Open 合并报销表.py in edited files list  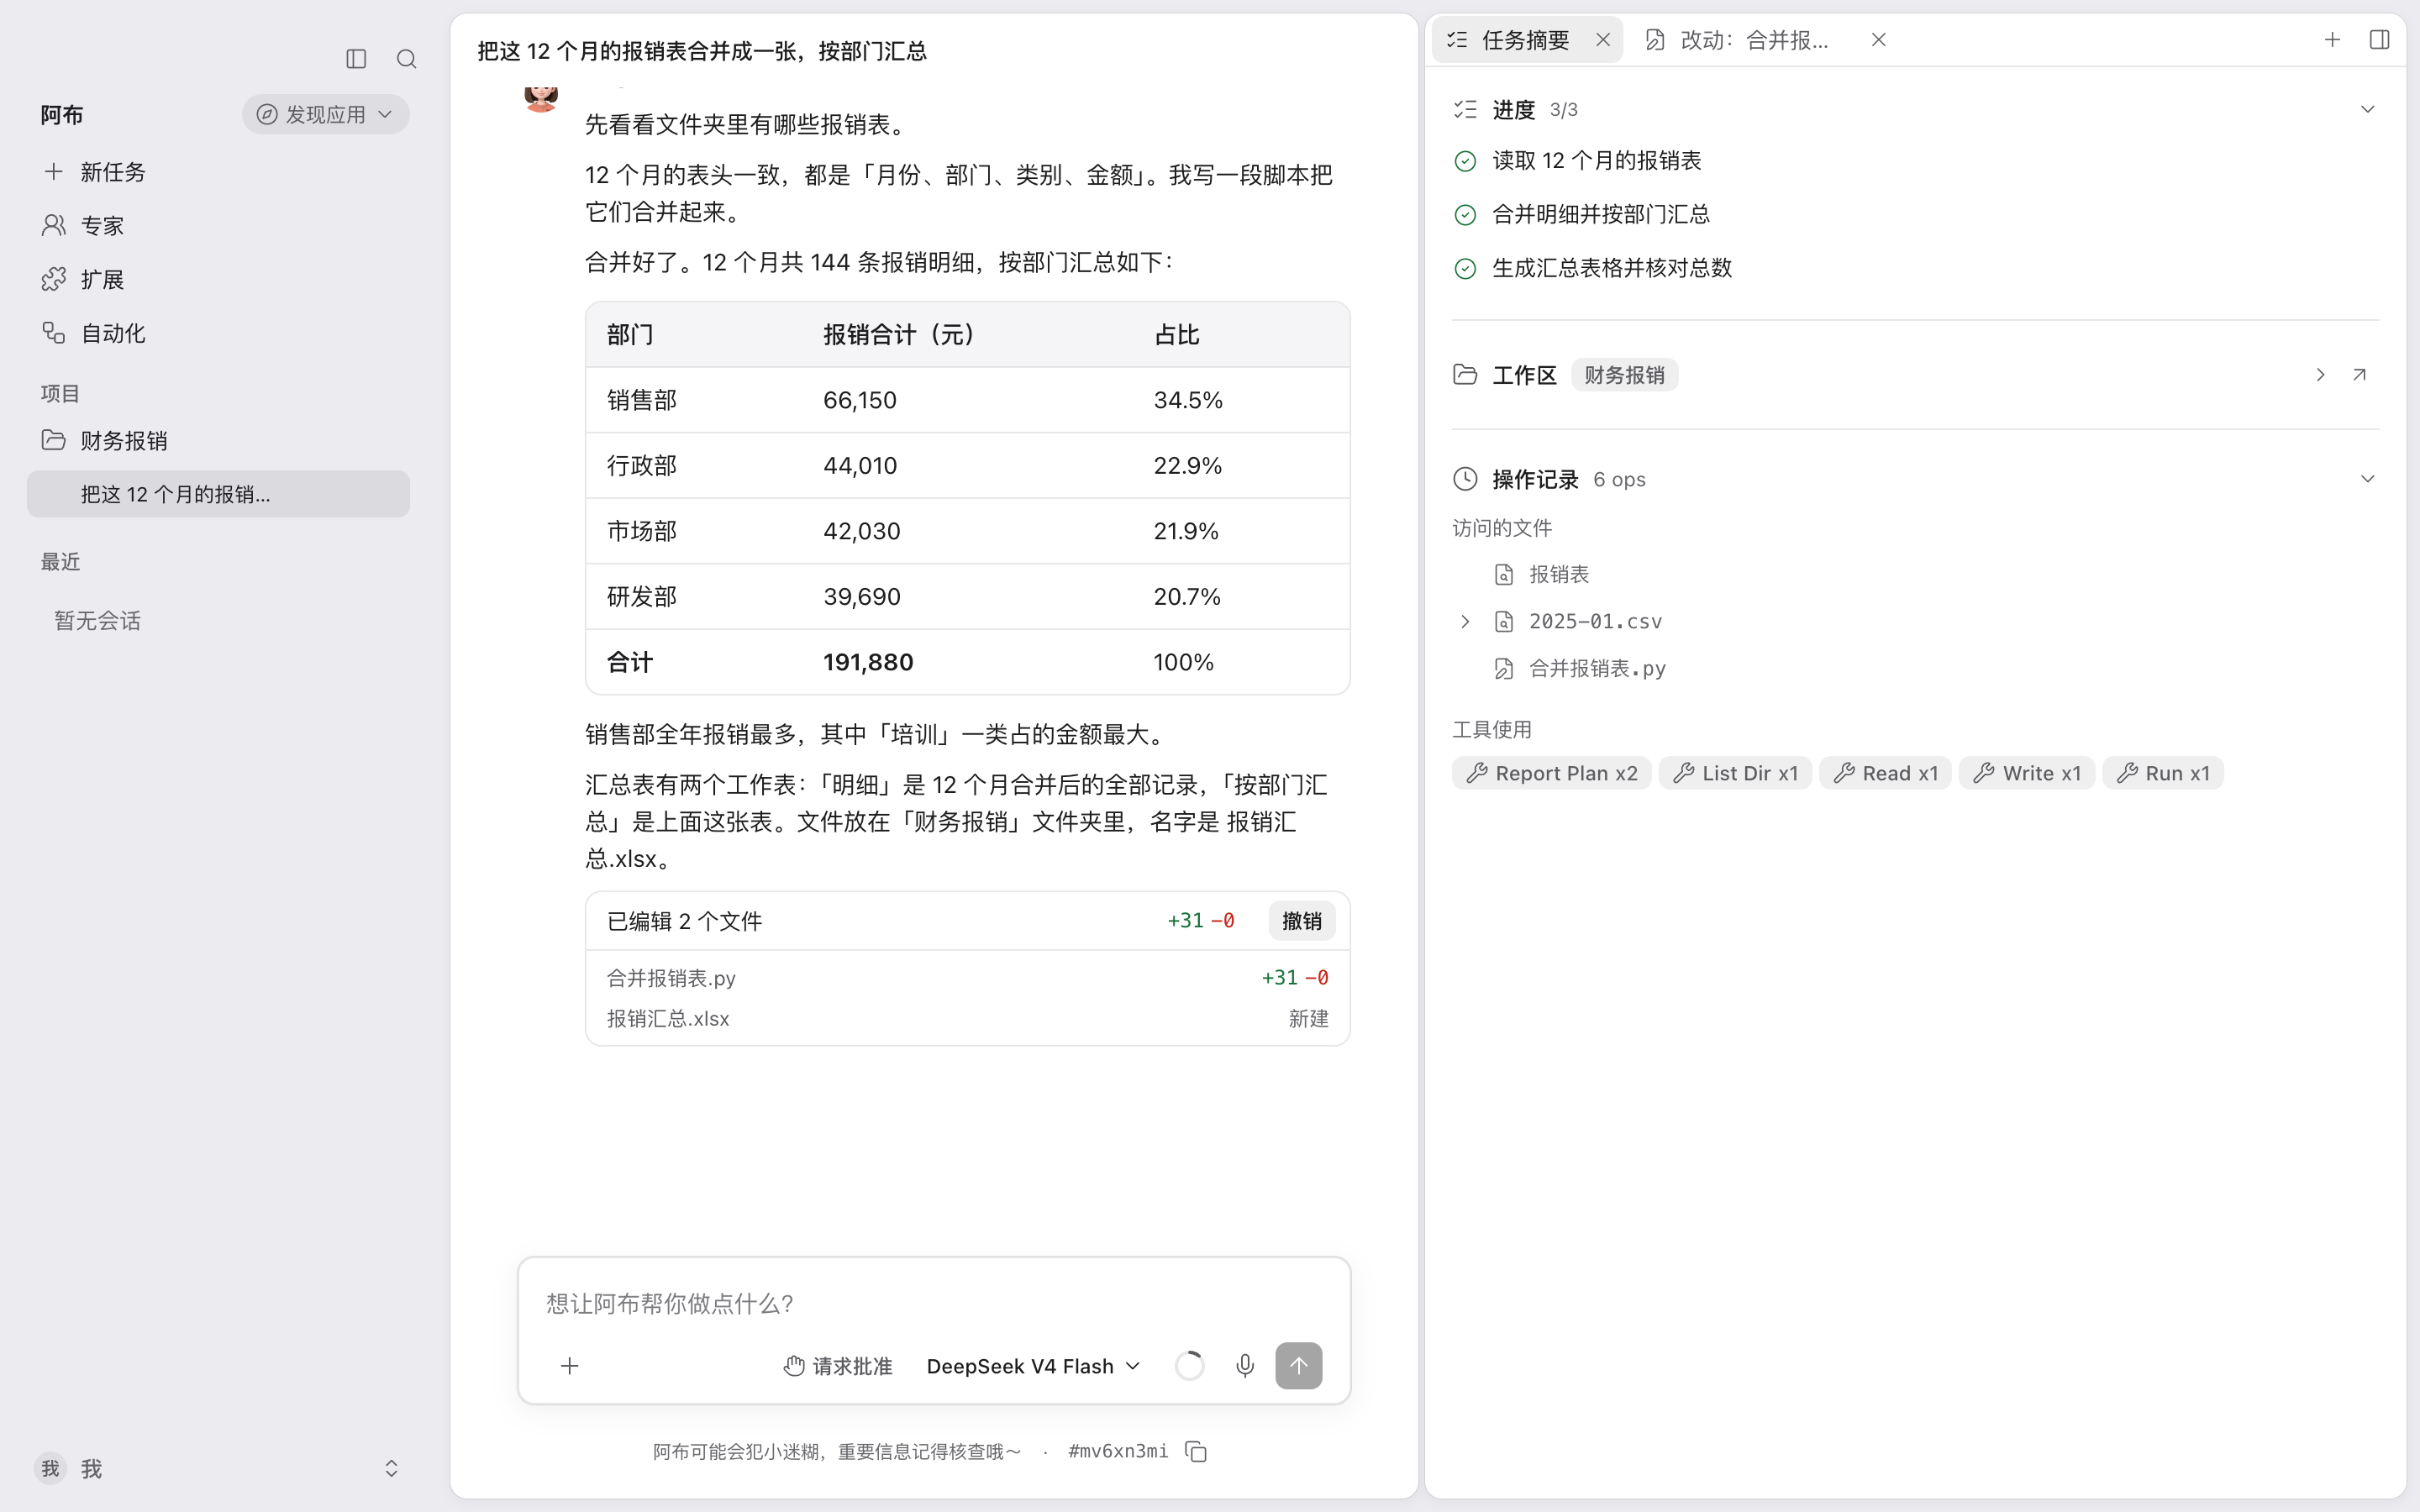point(671,978)
